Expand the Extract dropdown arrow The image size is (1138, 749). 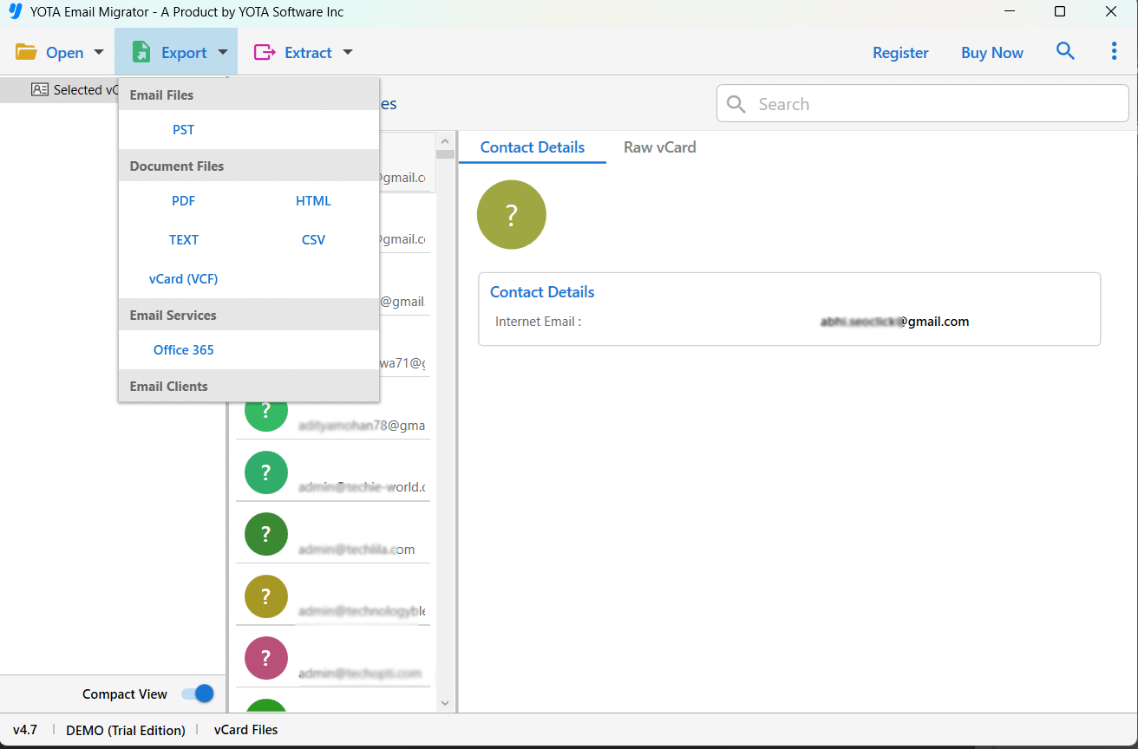(x=348, y=52)
